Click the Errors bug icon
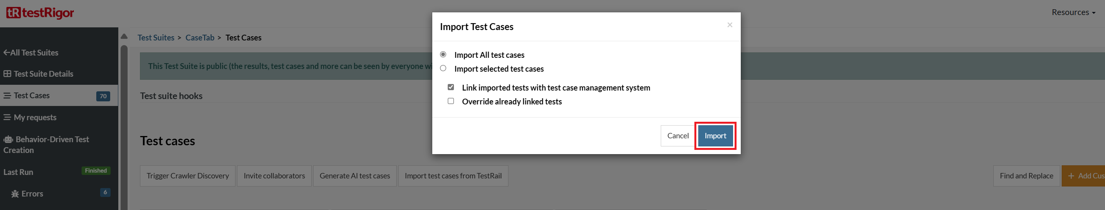 click(x=15, y=194)
